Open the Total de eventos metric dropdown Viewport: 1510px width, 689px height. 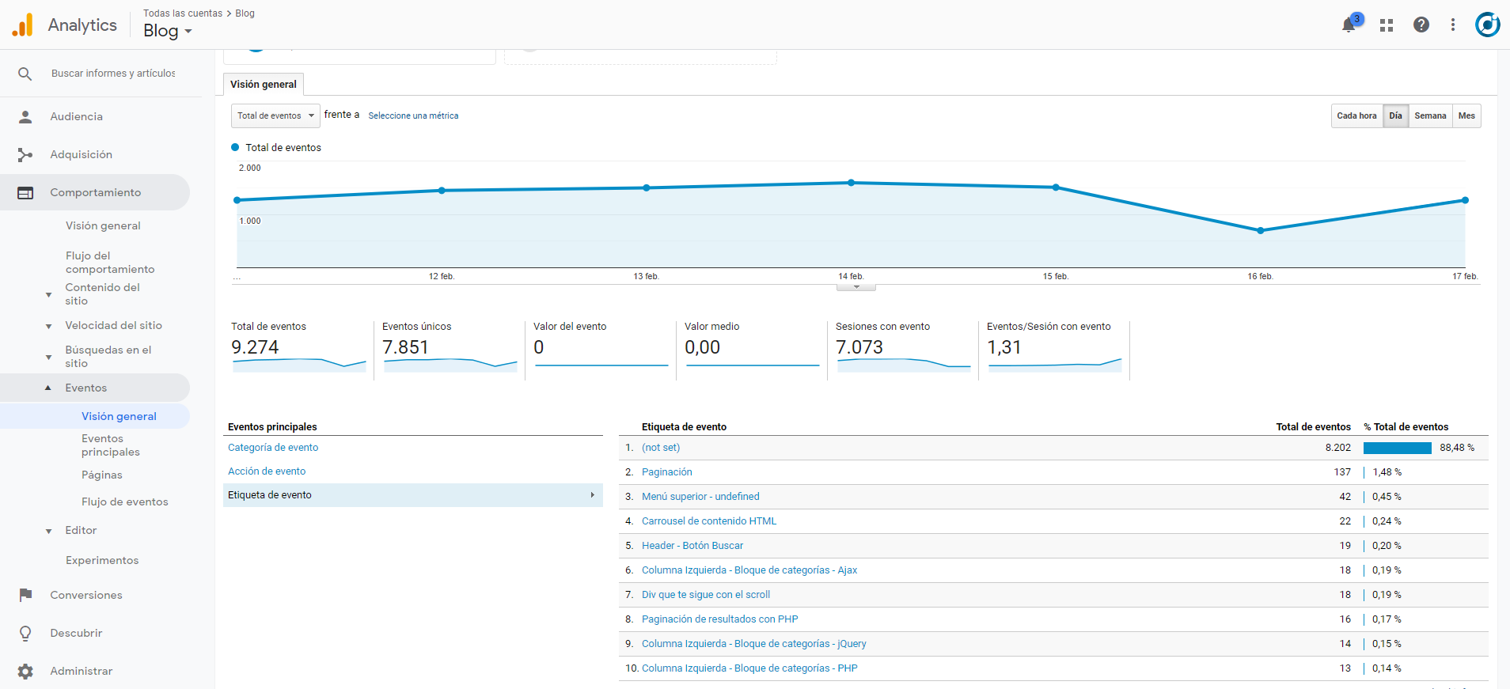point(275,115)
